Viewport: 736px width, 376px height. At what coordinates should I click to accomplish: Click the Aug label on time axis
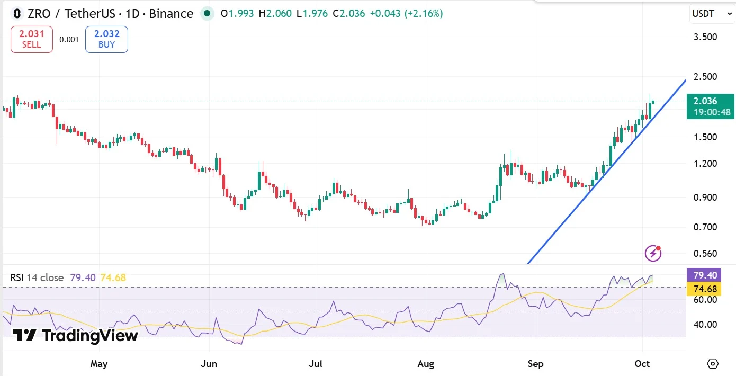point(426,364)
